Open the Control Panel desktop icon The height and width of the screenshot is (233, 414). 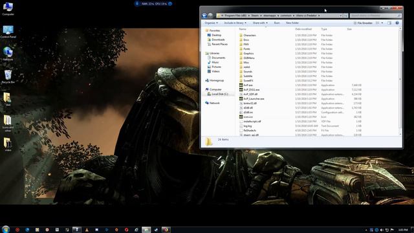point(8,32)
